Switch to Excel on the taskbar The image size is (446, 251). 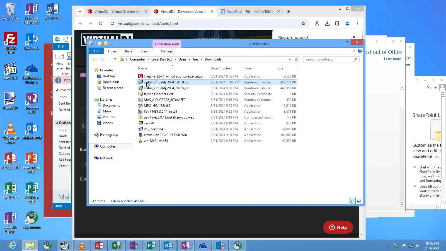116,245
